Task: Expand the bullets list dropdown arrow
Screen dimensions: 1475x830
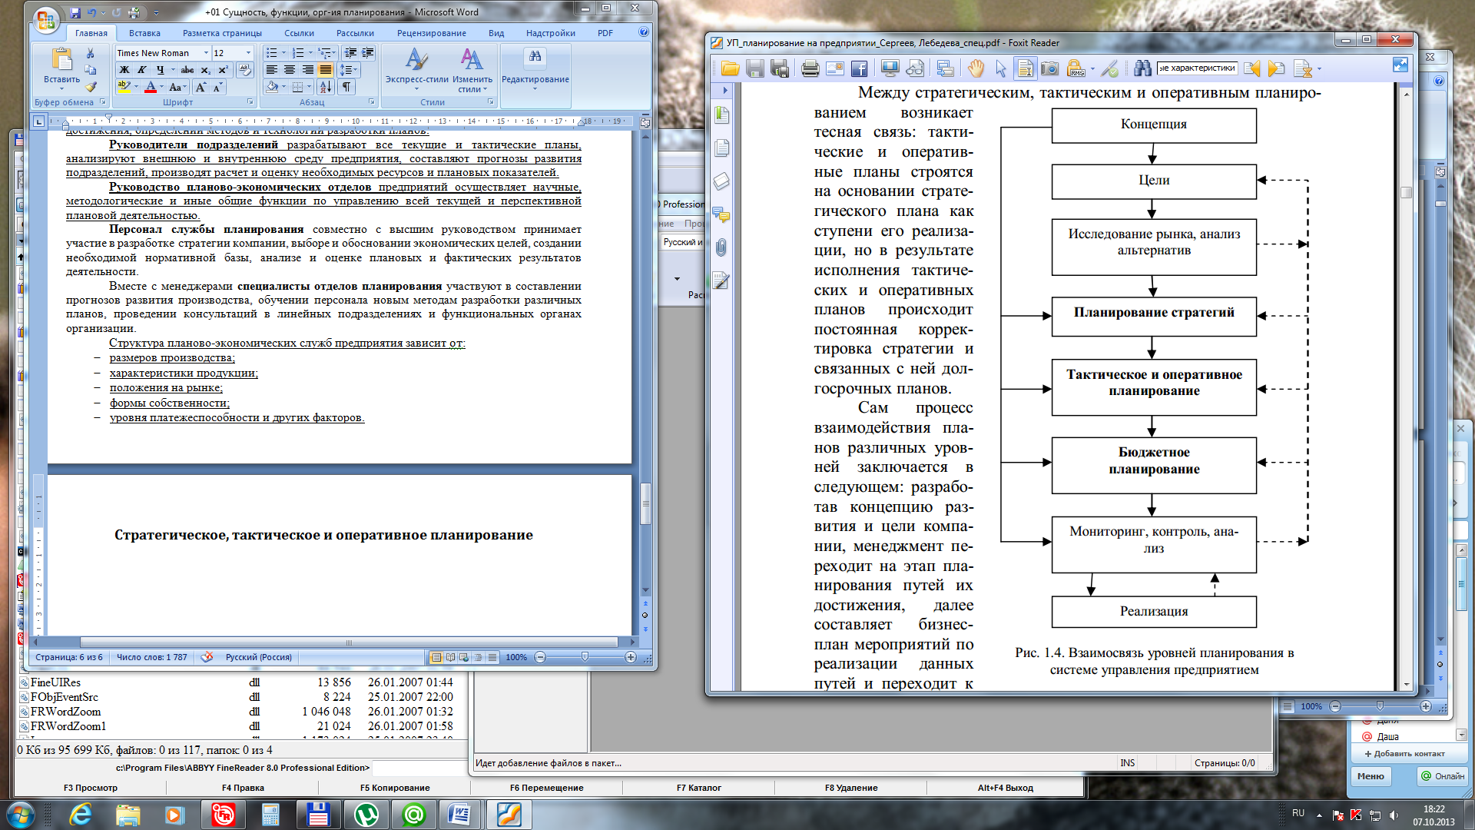Action: click(x=283, y=53)
